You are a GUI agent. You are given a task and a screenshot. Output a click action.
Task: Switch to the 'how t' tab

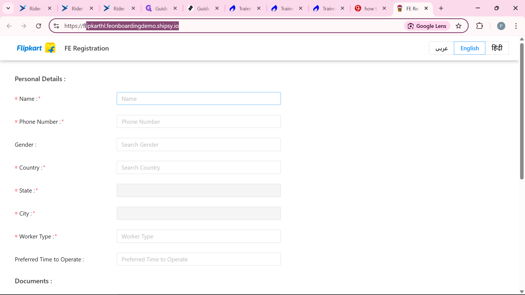click(366, 8)
